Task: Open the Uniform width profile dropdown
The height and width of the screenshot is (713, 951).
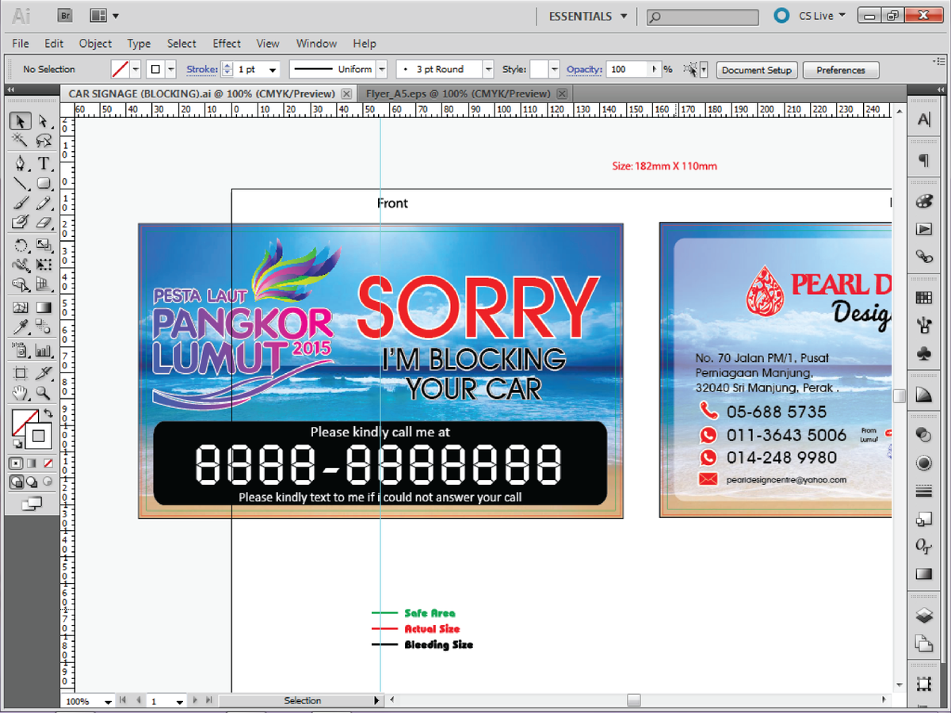Action: 381,70
